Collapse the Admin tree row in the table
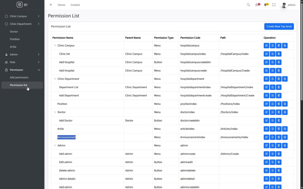This screenshot has width=303, height=189. click(55, 145)
